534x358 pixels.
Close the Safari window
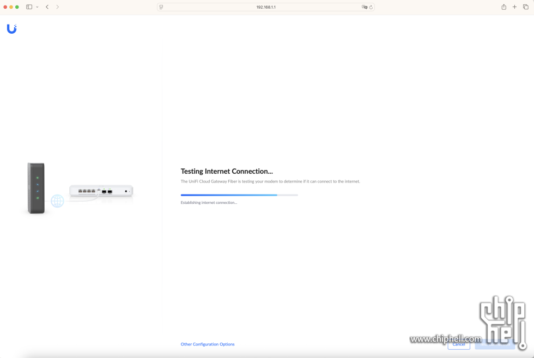click(x=5, y=7)
